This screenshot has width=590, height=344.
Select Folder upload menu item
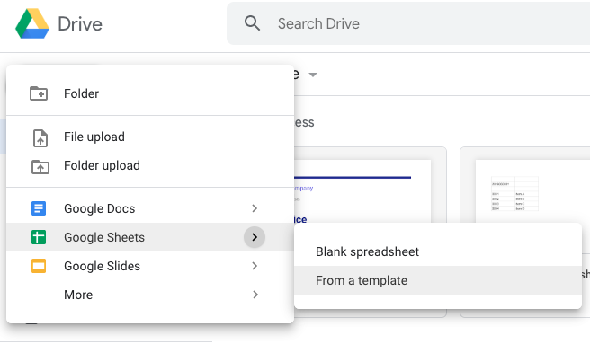[150, 165]
